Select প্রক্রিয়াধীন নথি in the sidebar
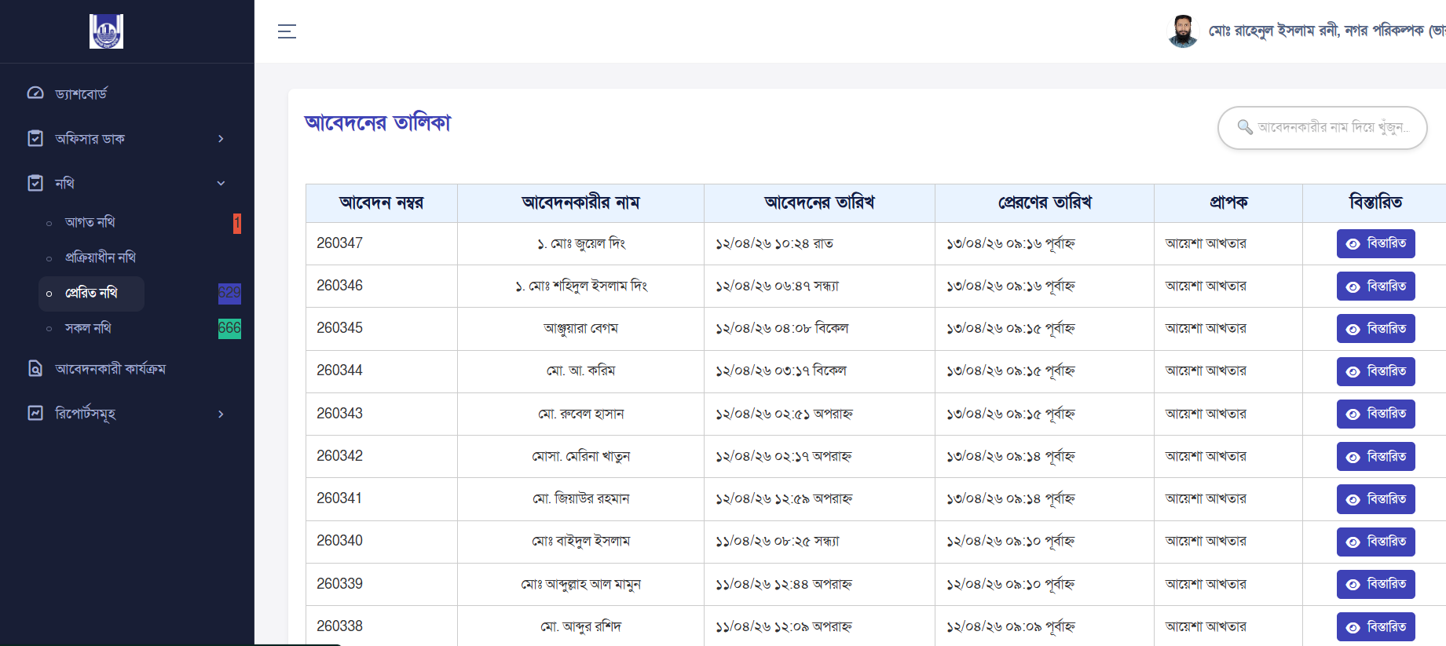 101,257
